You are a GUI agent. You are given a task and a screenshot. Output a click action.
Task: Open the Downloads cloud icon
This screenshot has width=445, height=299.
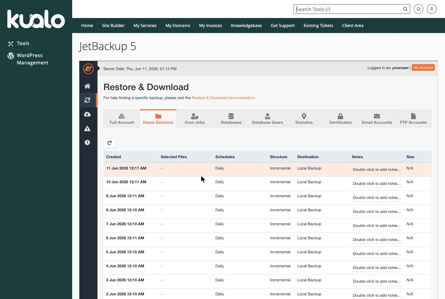point(87,114)
